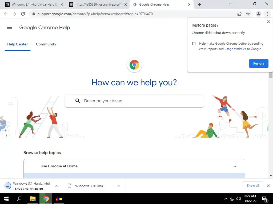Reload the current page
This screenshot has height=204, width=273.
[23, 14]
